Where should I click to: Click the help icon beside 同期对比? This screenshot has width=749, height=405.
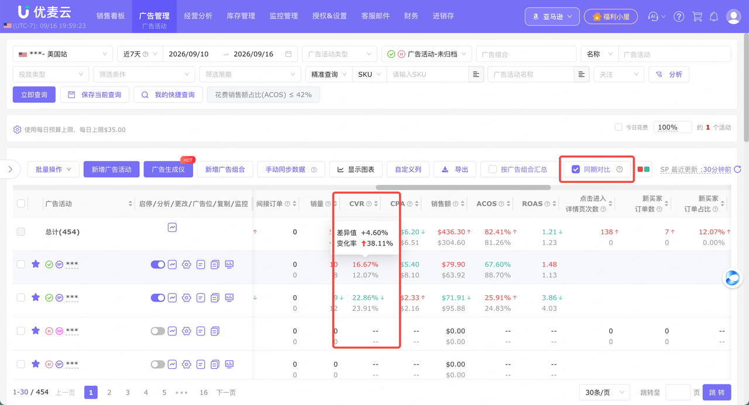620,169
